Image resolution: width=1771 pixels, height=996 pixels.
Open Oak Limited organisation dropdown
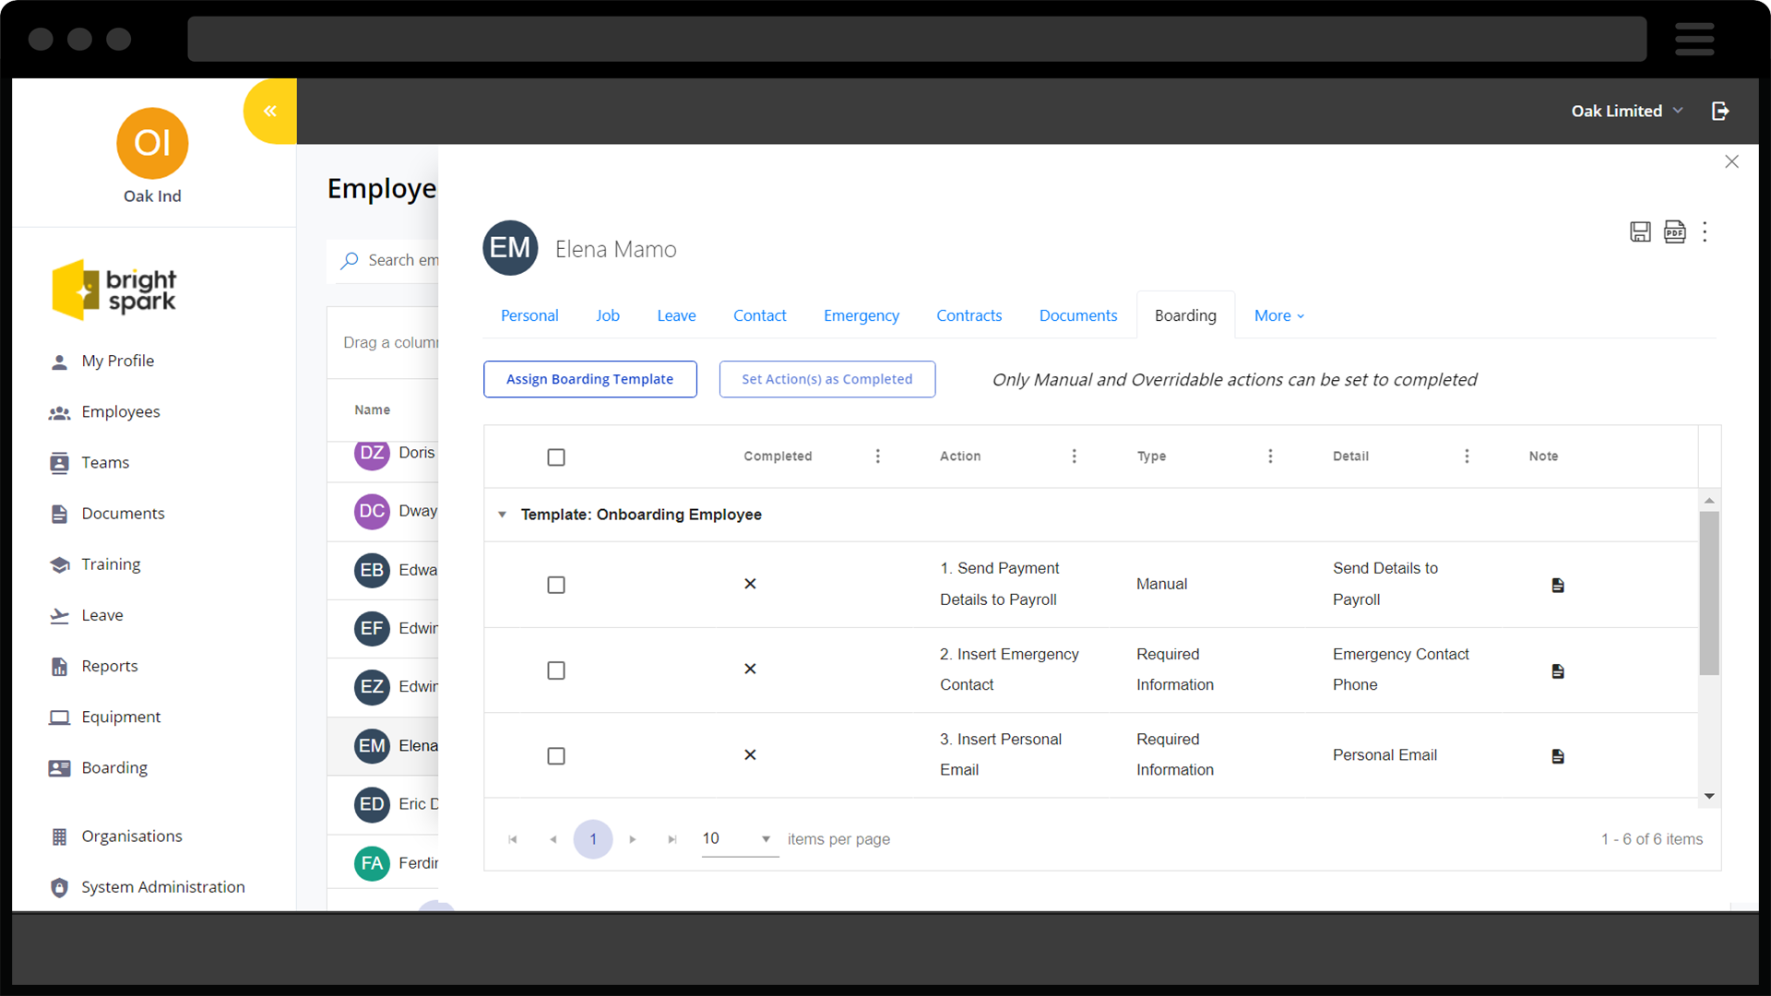click(x=1628, y=111)
